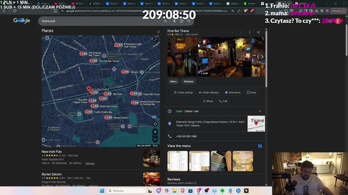The width and height of the screenshot is (348, 195).
Task: Click the Order pickup button
Action: pos(183,92)
